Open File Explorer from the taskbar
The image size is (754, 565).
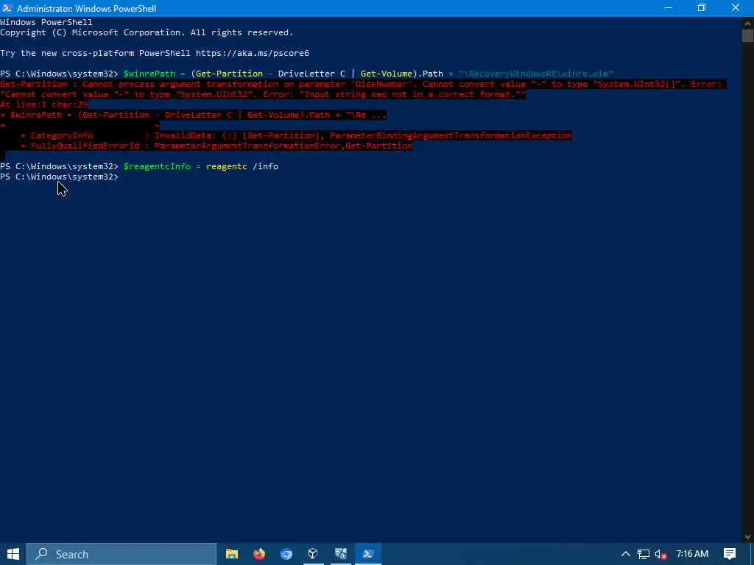coord(232,554)
